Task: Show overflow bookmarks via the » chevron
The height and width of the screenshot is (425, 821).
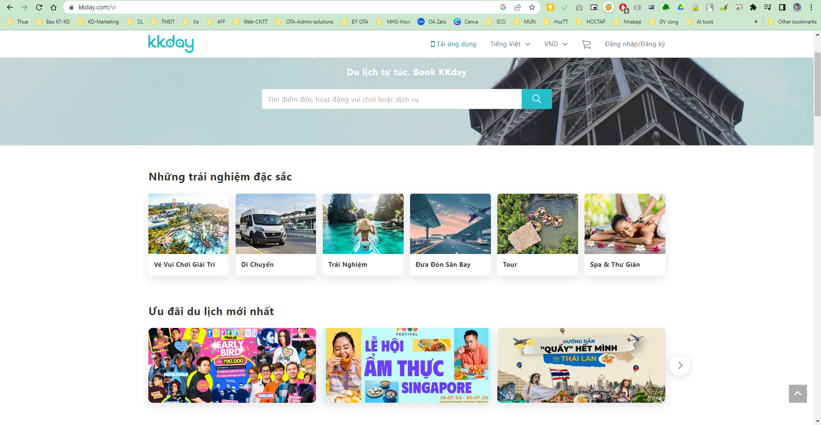Action: (756, 21)
